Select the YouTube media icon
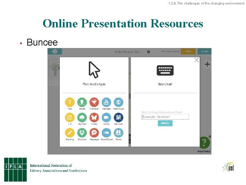Image resolution: width=246 pixels, height=185 pixels. (x=106, y=102)
